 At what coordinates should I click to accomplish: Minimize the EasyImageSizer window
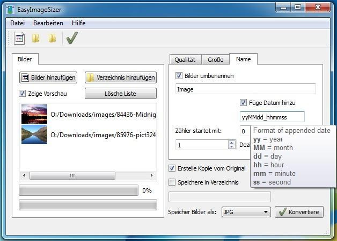[x=283, y=8]
